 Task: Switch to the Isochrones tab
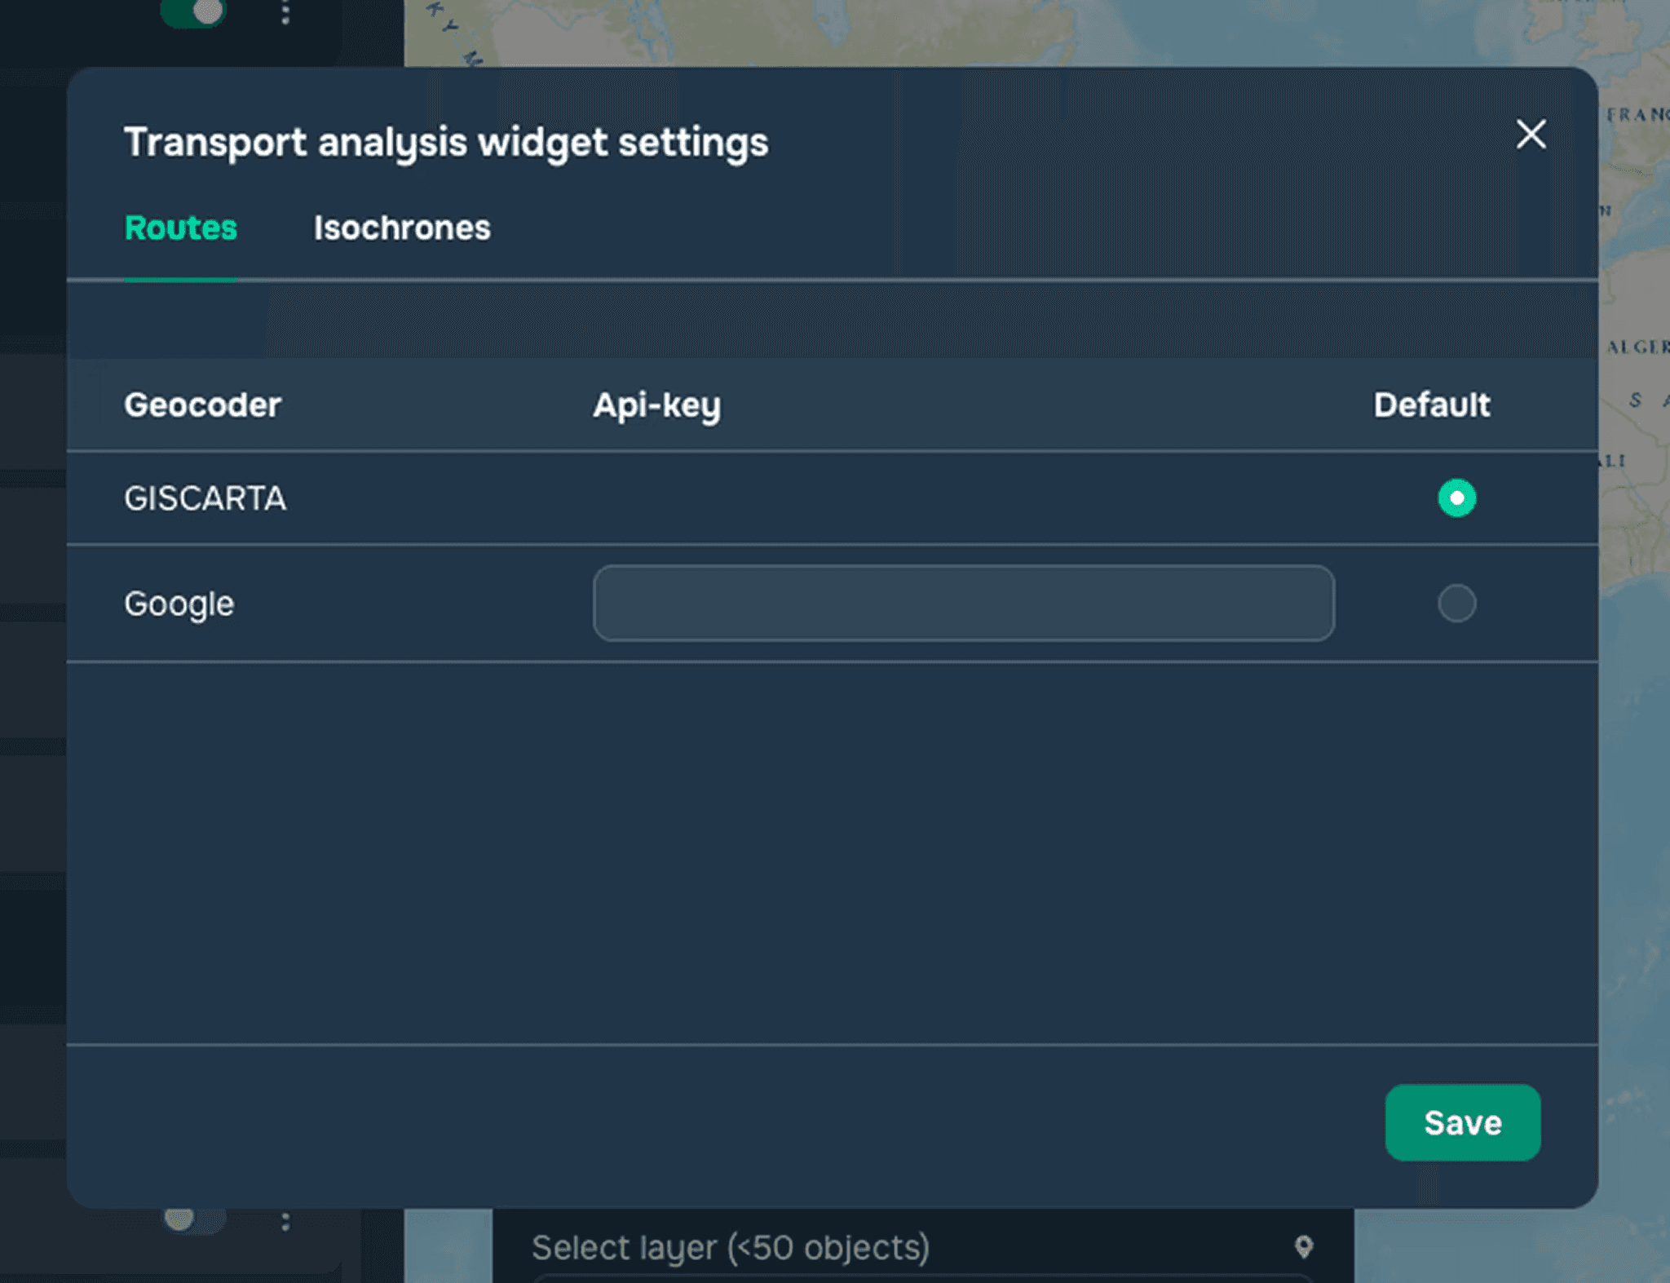402,228
